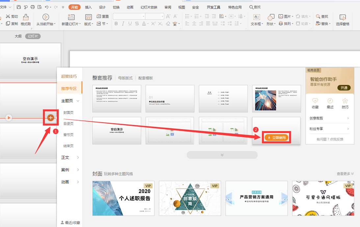Decrease paragraph indent level

pyautogui.click(x=207, y=16)
